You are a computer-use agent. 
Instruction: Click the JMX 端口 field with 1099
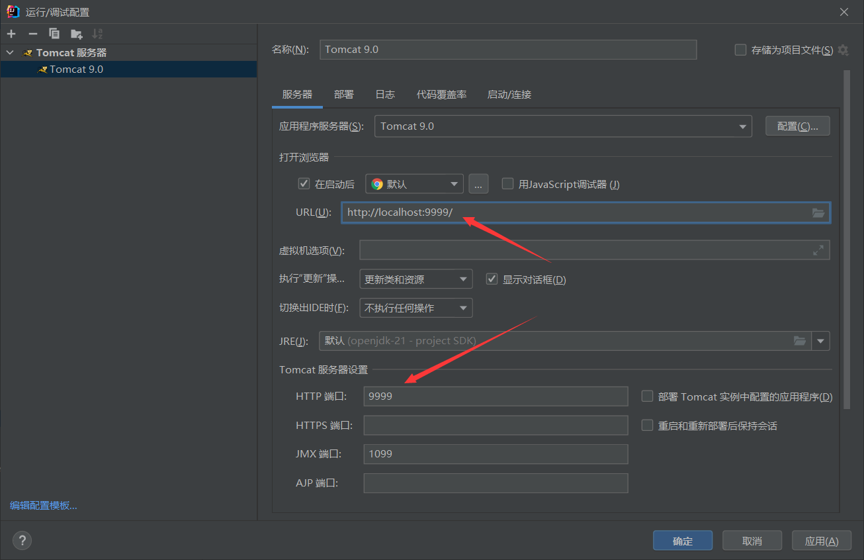(496, 454)
